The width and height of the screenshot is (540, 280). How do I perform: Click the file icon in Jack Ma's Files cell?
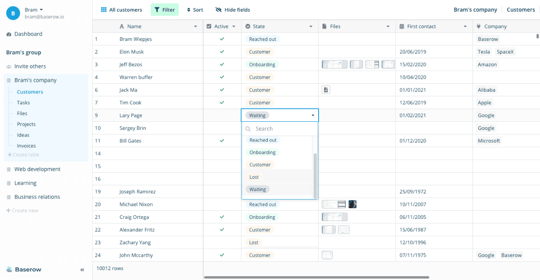click(x=325, y=89)
